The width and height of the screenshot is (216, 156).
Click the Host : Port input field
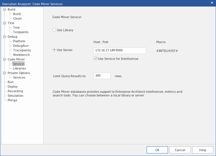pyautogui.click(x=119, y=50)
